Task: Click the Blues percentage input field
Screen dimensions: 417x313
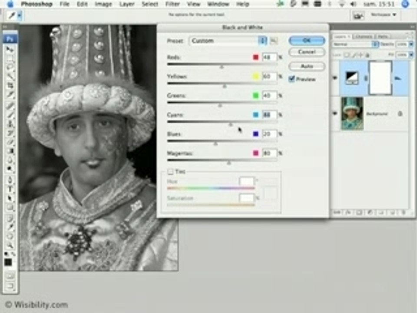Action: 269,134
